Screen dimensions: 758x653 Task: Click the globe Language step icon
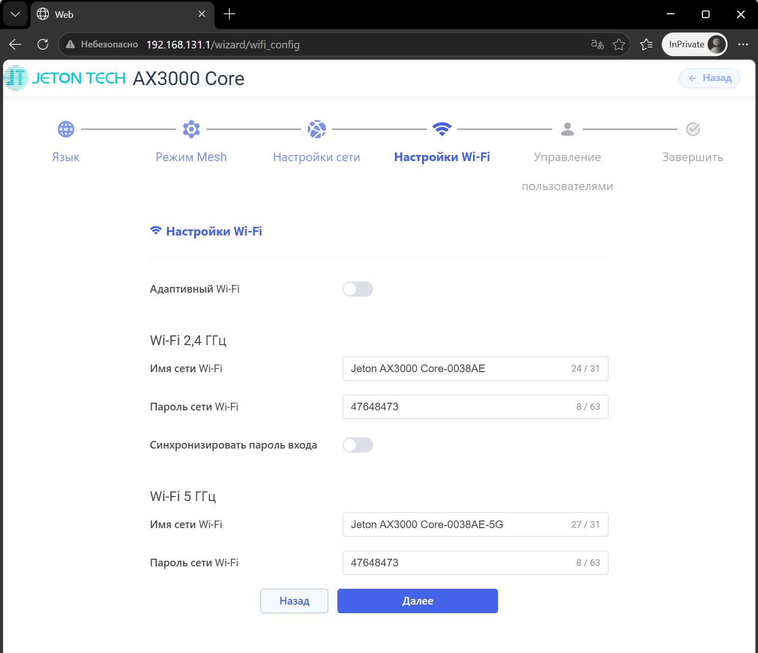point(66,129)
